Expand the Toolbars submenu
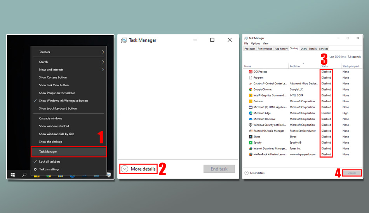This screenshot has width=369, height=213. coord(68,52)
